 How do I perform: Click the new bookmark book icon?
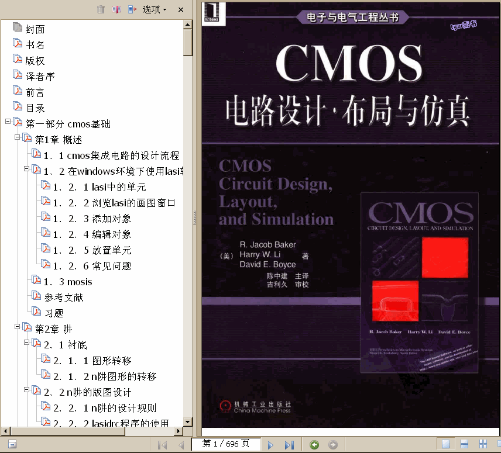116,9
